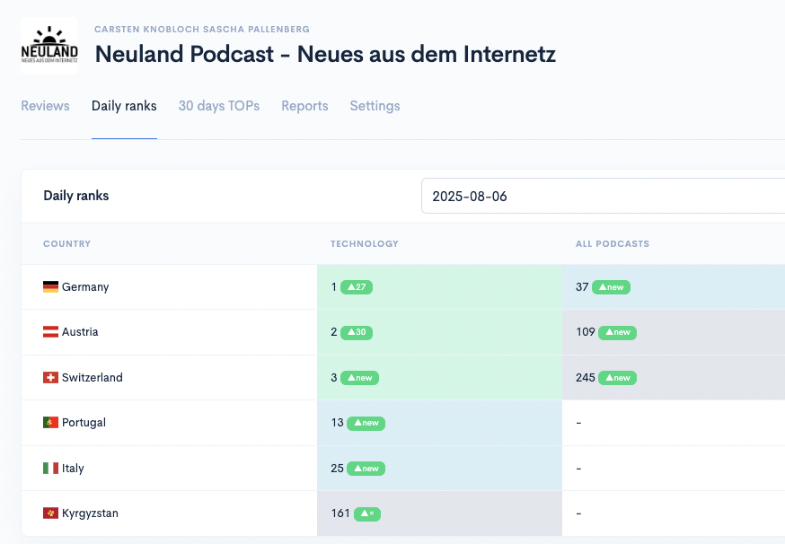Click Kyrgyzstan's Technology rank 161

point(340,513)
